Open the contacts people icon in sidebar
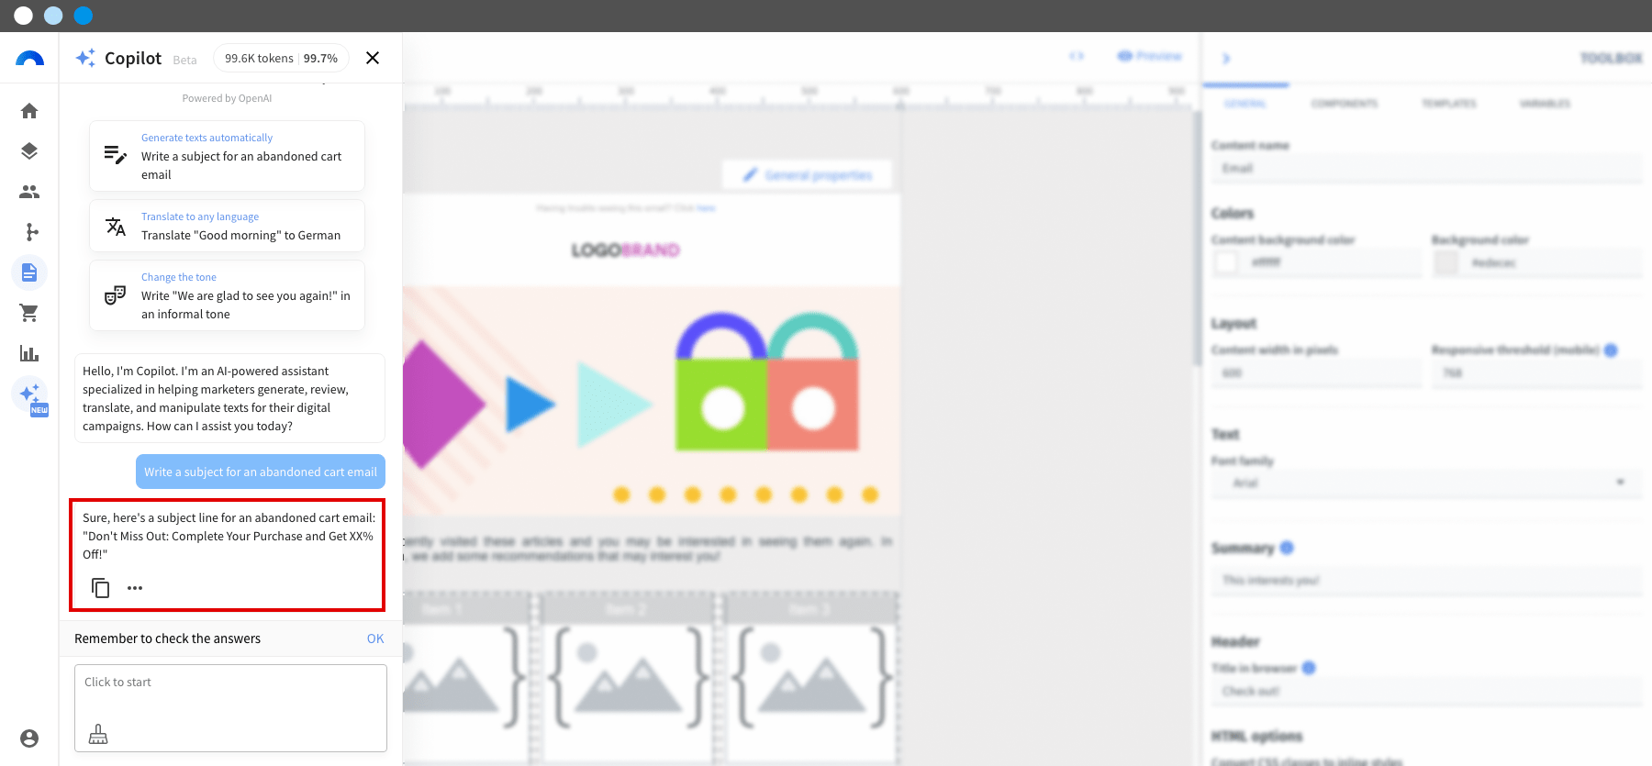 point(29,192)
